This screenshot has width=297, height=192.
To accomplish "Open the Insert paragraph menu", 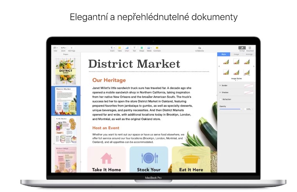I will click(x=112, y=48).
